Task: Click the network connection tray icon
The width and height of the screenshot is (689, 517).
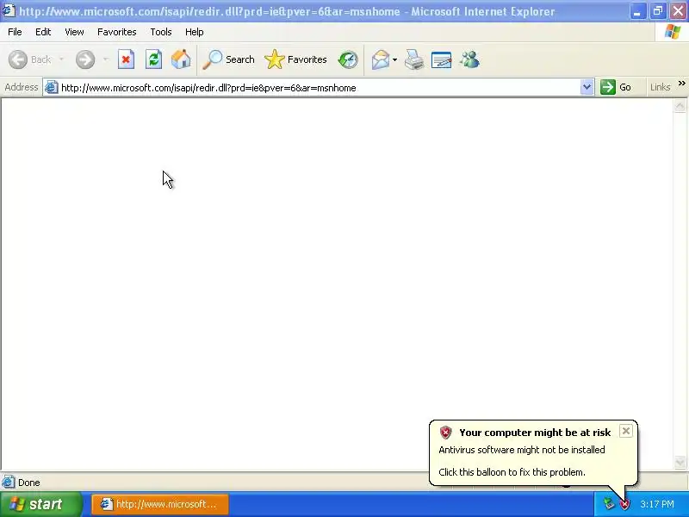Action: tap(609, 503)
